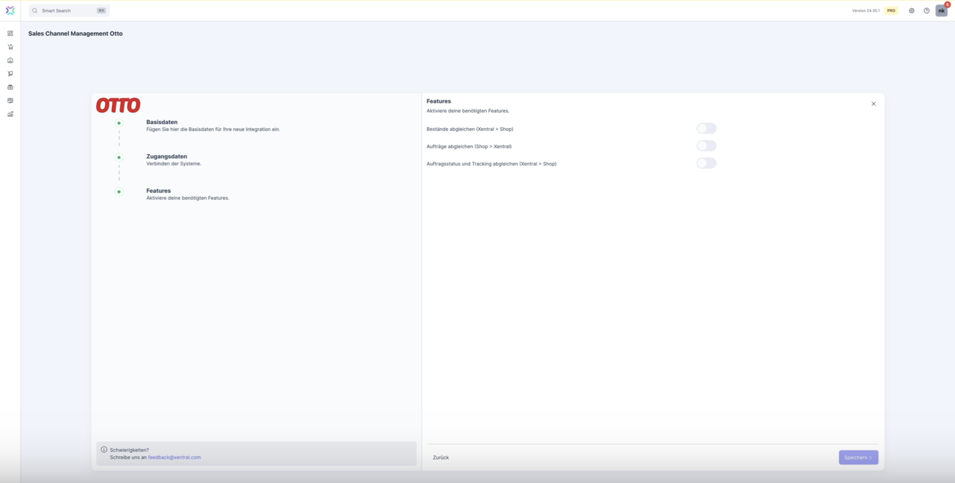Open the dashboard grid icon in sidebar
The image size is (955, 483).
point(10,34)
